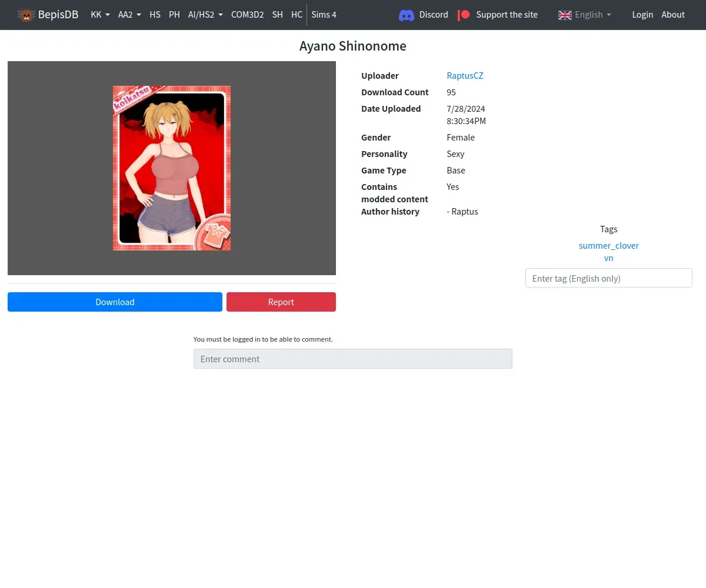The width and height of the screenshot is (706, 588).
Task: Focus the Enter tag input field
Action: [608, 278]
